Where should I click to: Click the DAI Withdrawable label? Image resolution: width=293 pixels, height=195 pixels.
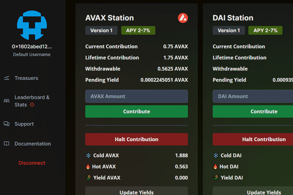(x=230, y=69)
